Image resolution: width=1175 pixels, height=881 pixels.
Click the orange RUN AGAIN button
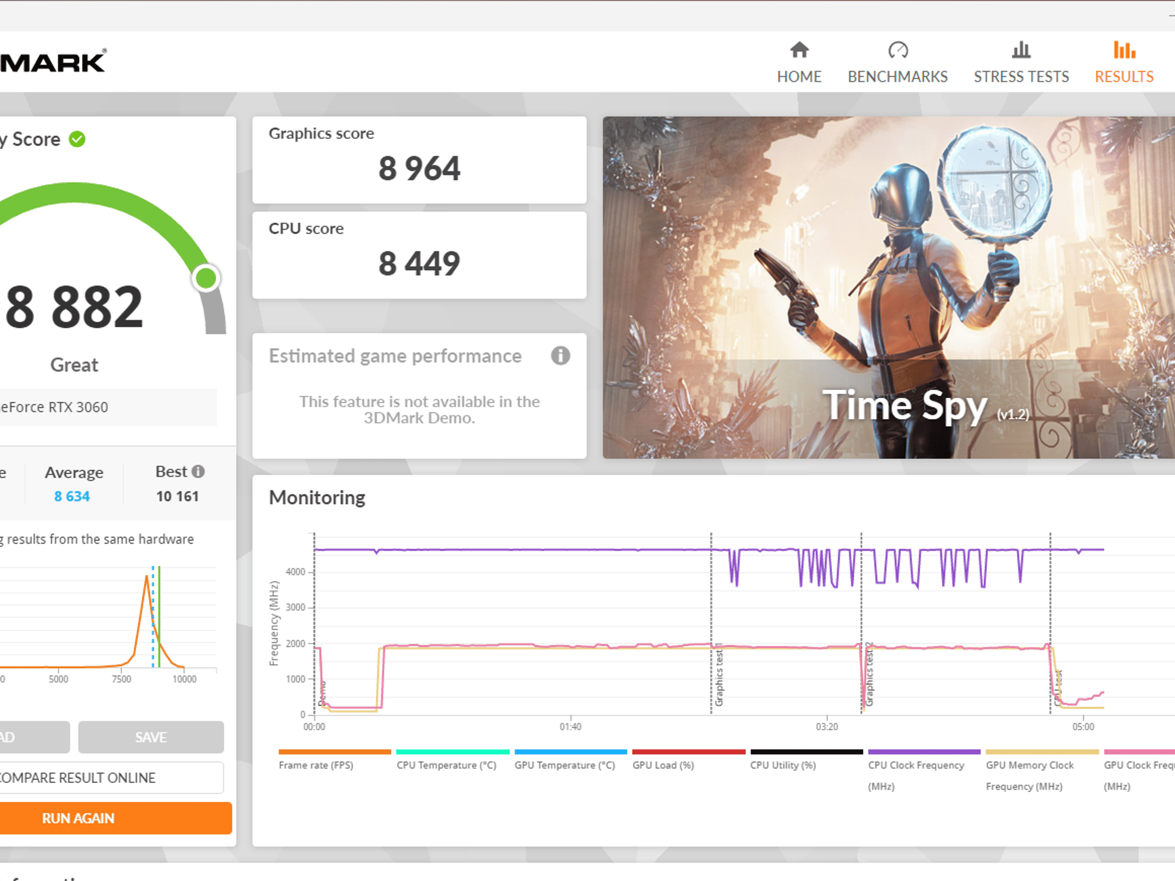(x=116, y=818)
